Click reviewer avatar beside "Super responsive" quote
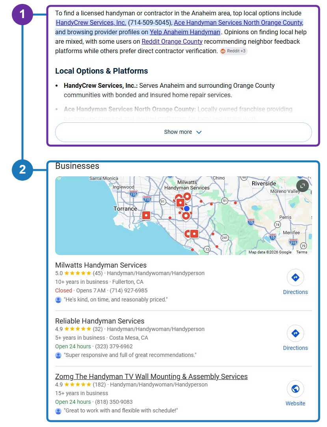The height and width of the screenshot is (427, 327). coord(58,355)
